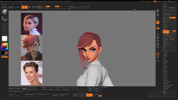Expand the Polygroups section
The height and width of the screenshot is (100, 178).
[x=165, y=72]
